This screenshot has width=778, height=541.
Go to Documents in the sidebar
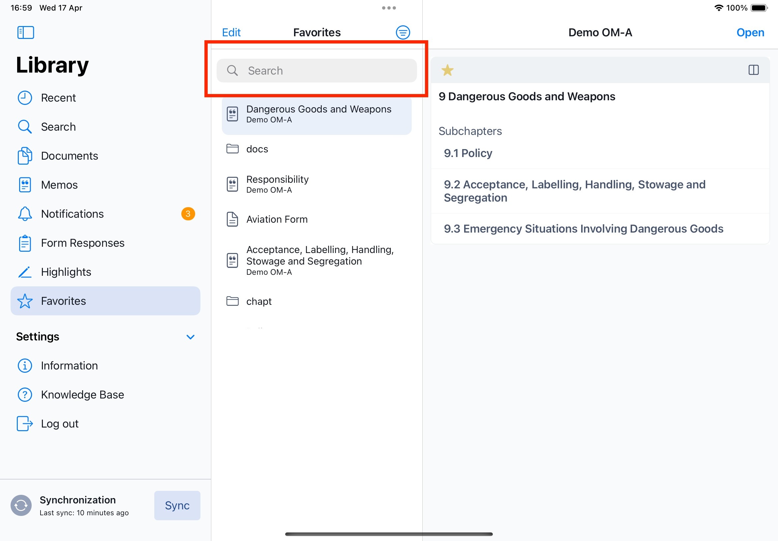tap(70, 156)
